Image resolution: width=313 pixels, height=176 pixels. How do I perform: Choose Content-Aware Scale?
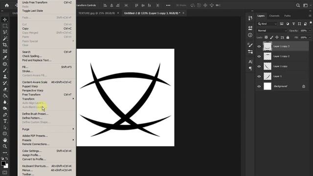[x=47, y=82]
